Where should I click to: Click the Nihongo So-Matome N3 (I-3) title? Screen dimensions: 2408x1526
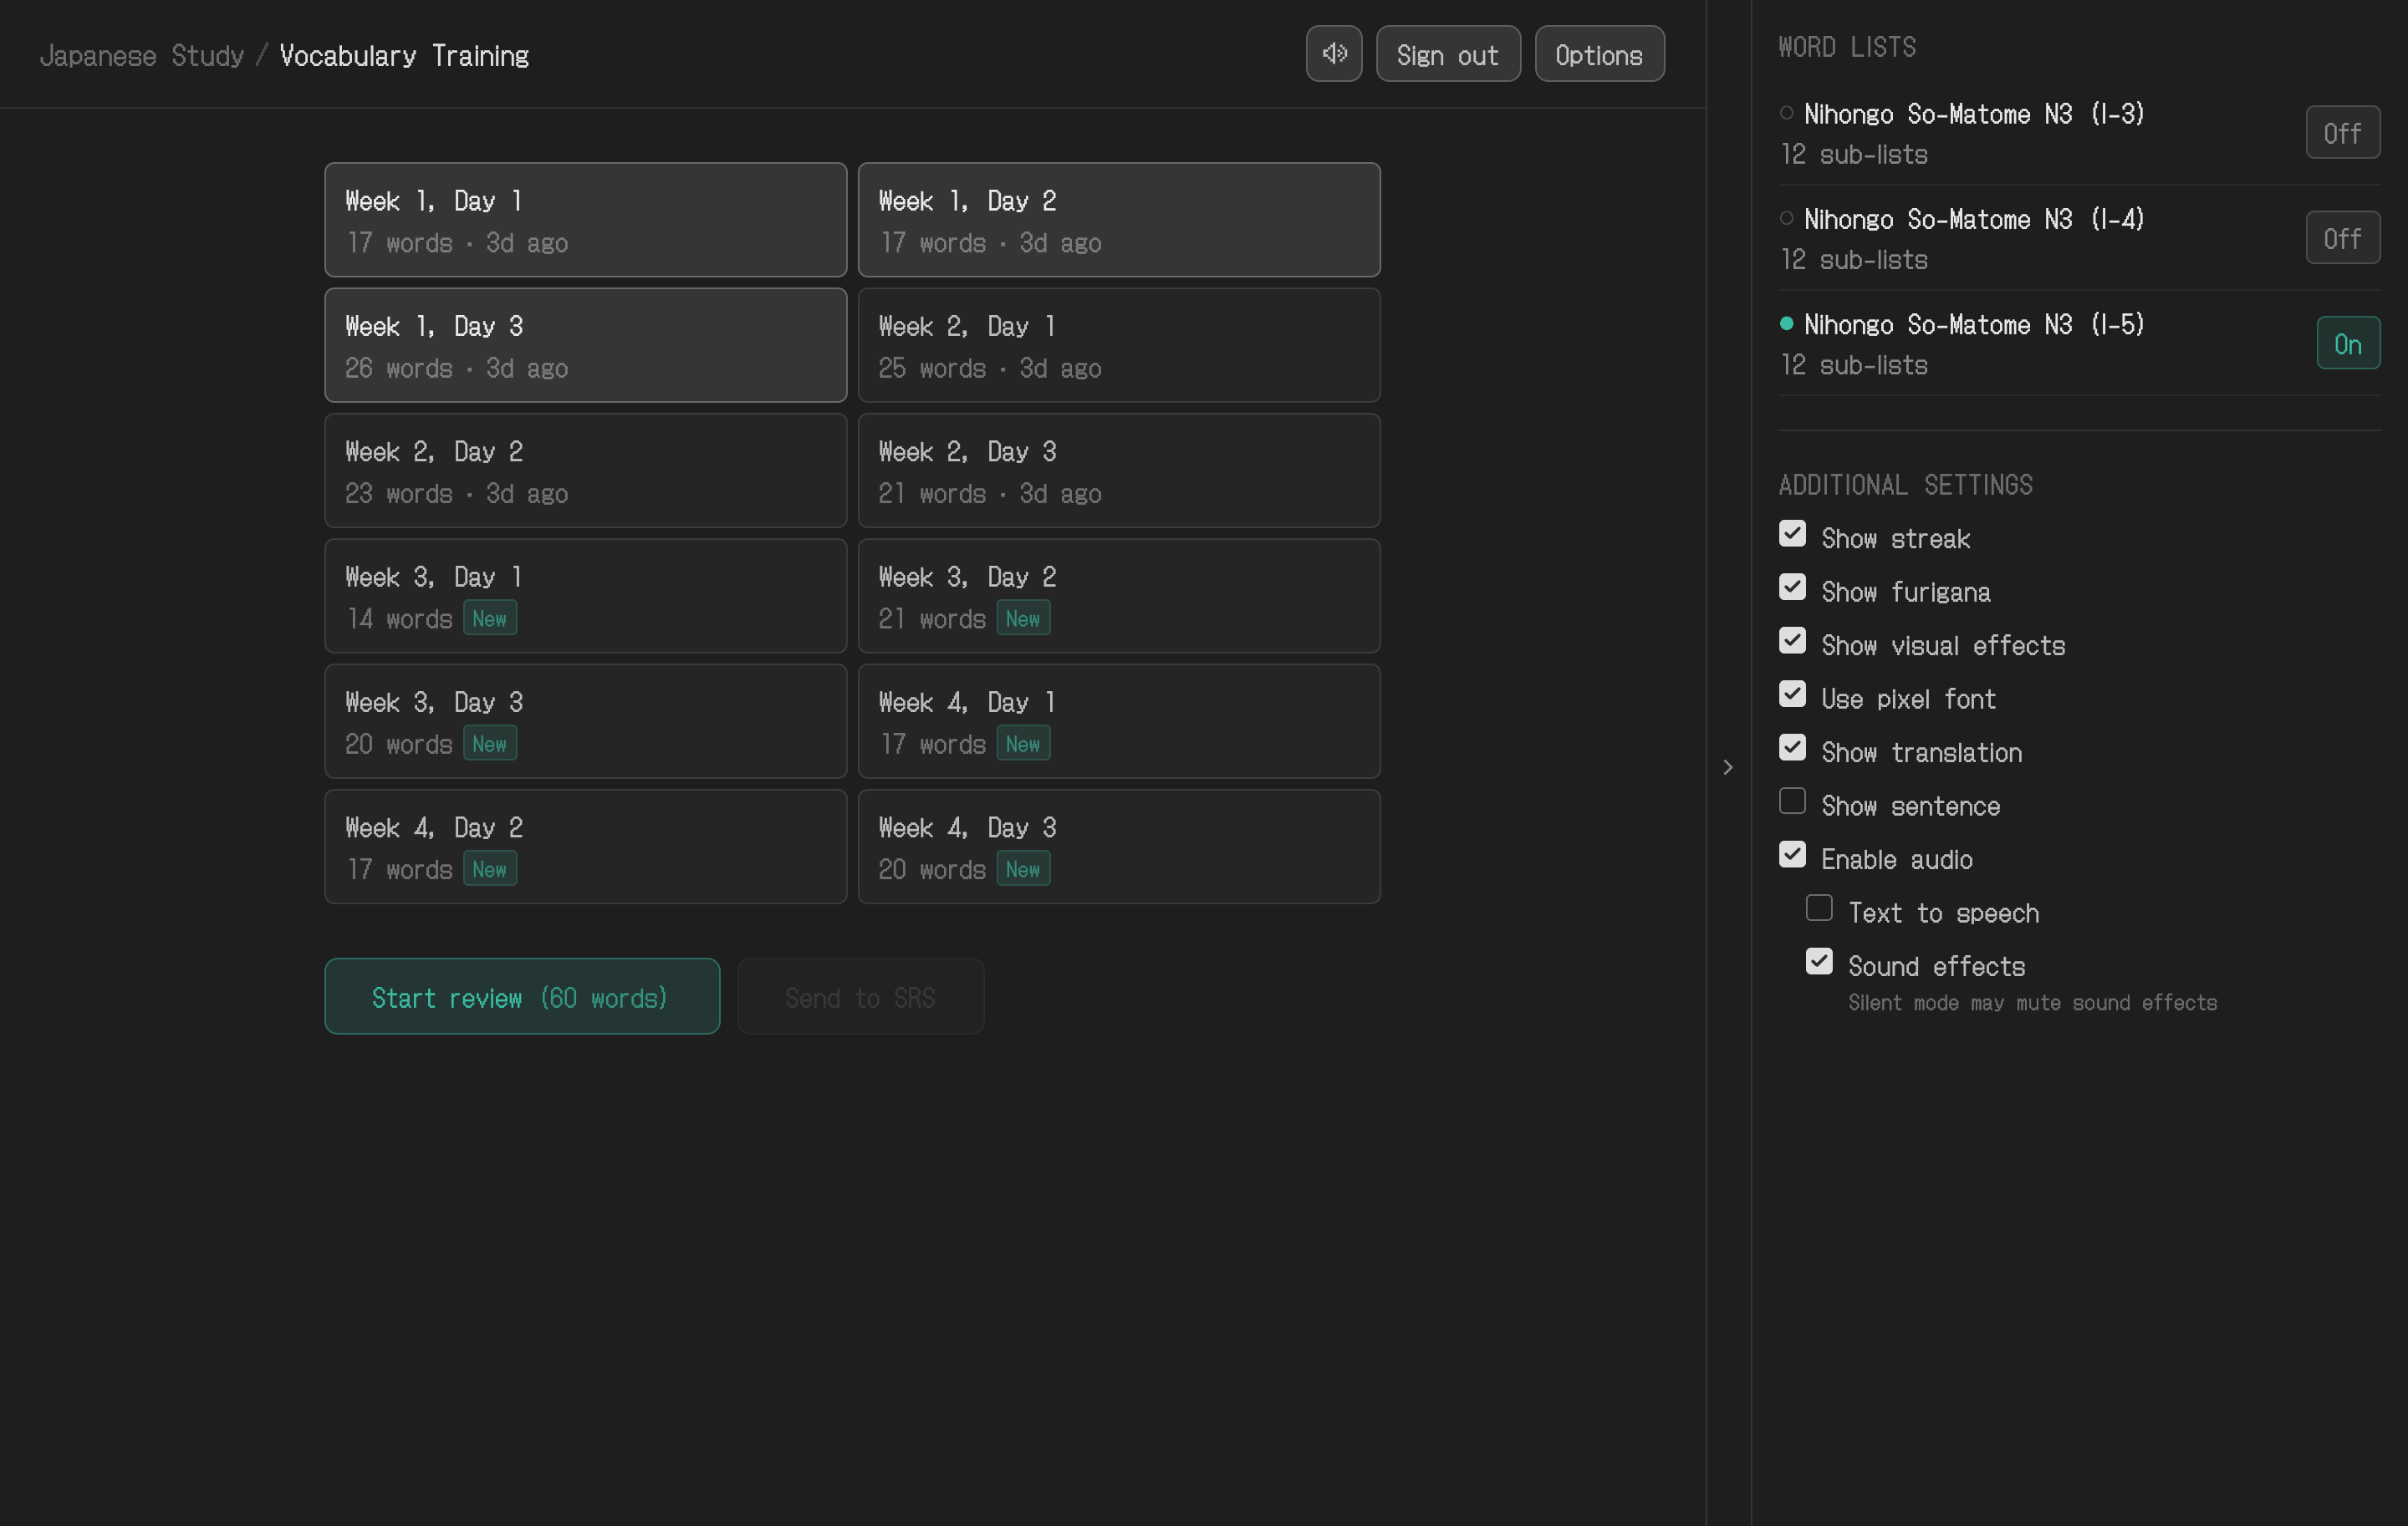coord(1974,114)
